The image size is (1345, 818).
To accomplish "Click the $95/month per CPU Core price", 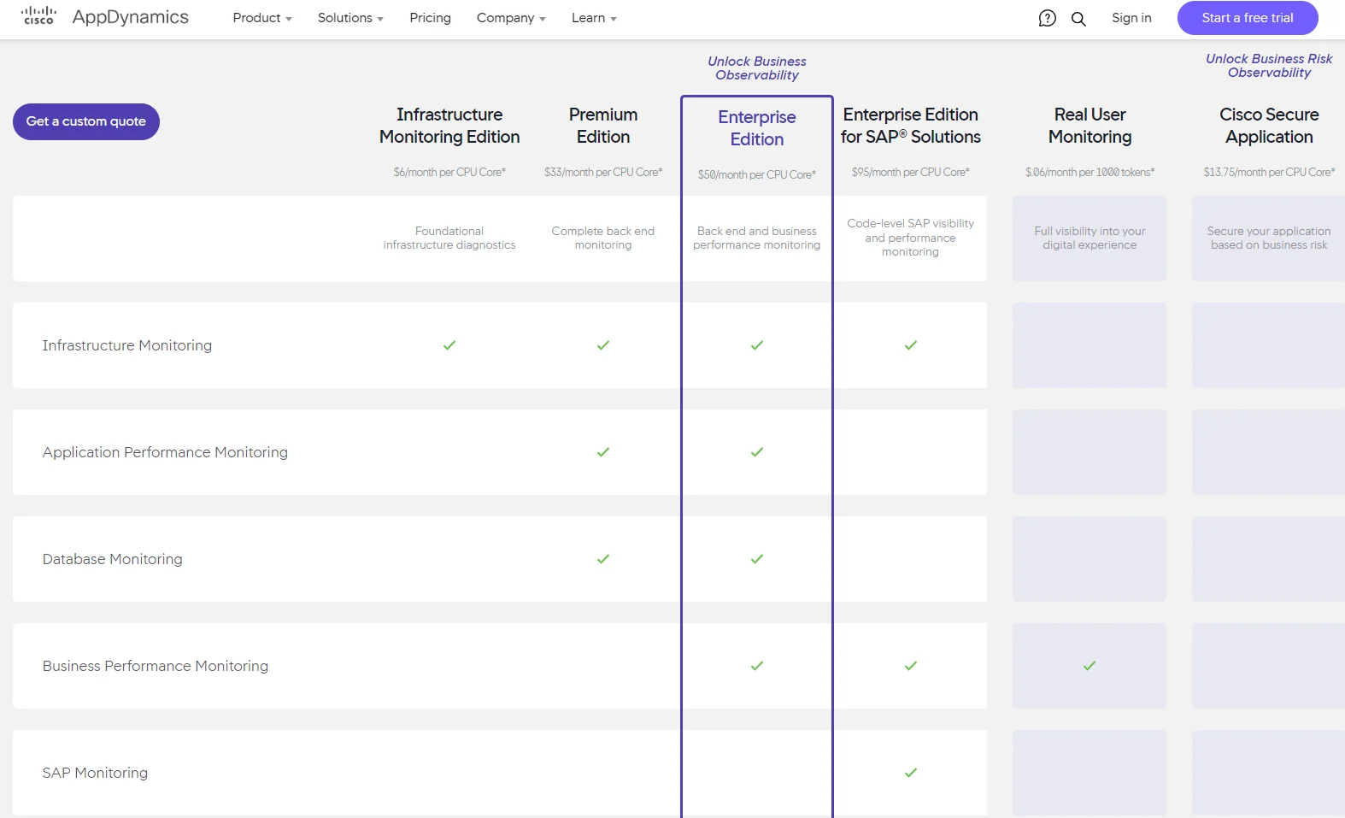I will click(x=911, y=172).
